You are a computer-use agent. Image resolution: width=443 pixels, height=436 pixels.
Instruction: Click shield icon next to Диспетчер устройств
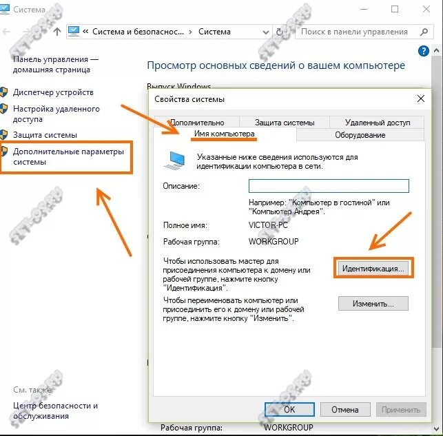pos(3,92)
